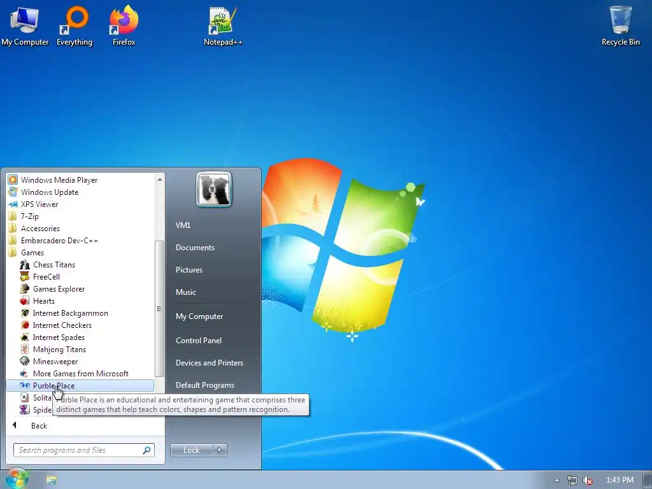The height and width of the screenshot is (489, 652).
Task: Click the Start orb button
Action: point(16,479)
